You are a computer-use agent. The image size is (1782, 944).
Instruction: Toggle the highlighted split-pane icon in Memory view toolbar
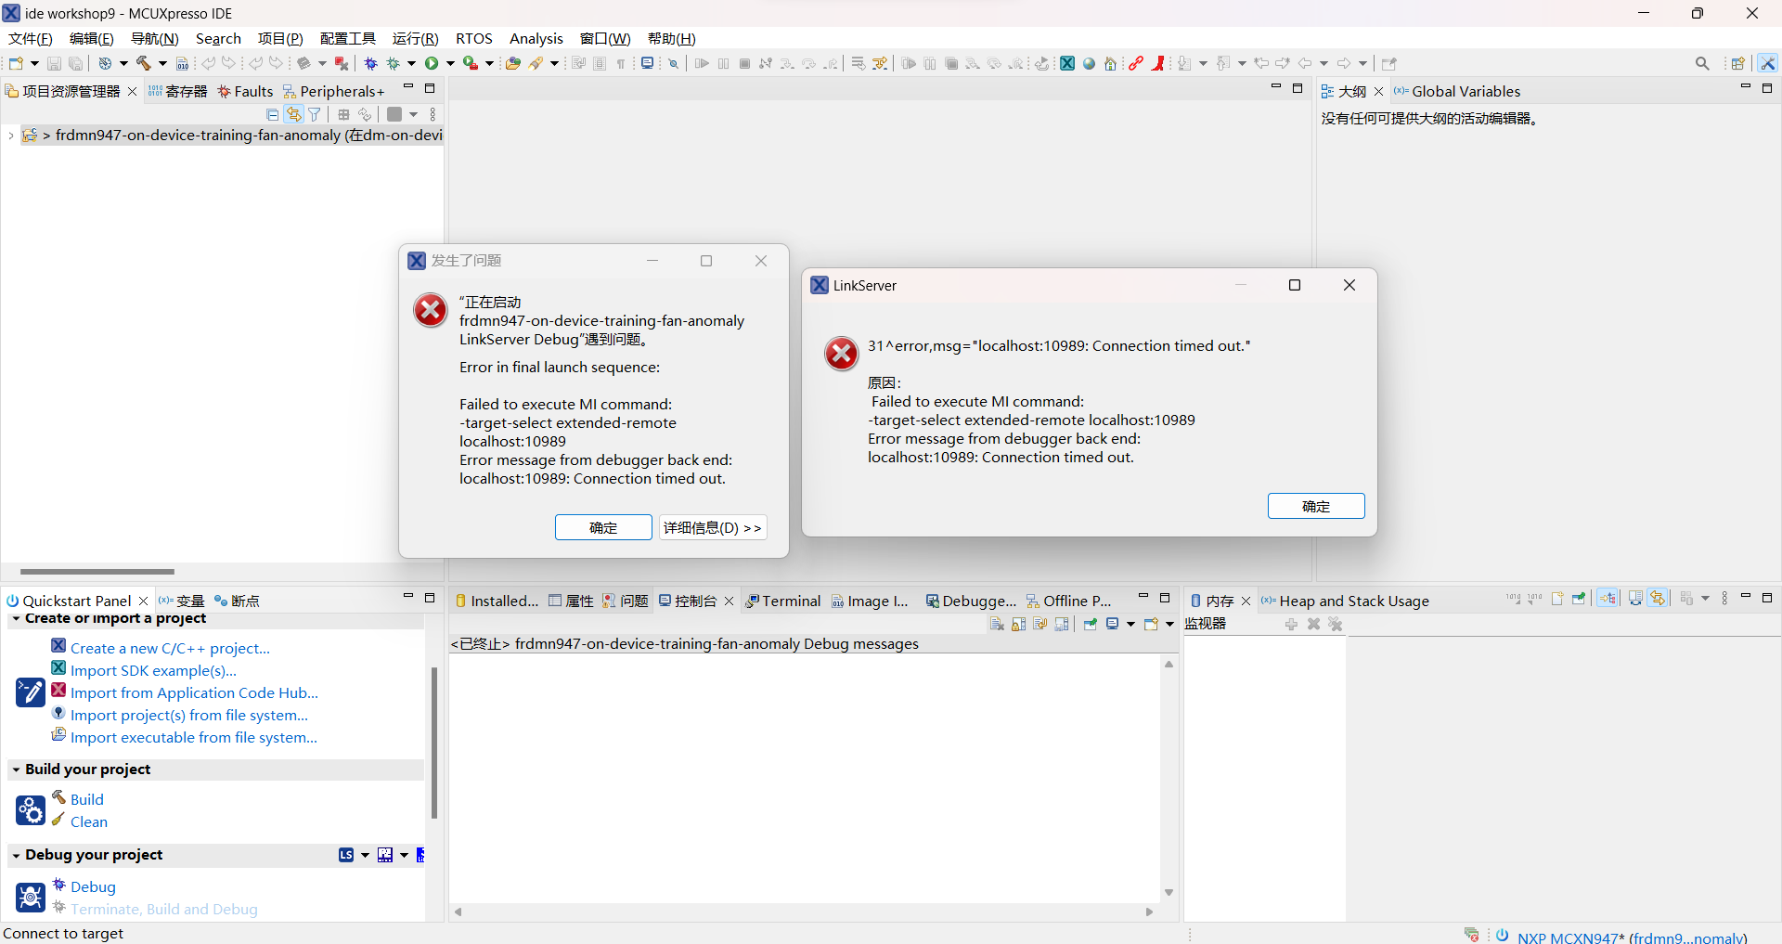(x=1608, y=599)
